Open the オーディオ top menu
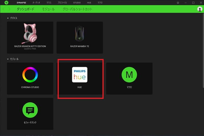This screenshot has width=204, height=136. pyautogui.click(x=36, y=3)
